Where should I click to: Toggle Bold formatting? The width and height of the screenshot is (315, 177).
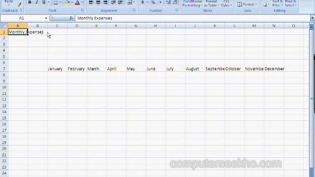click(x=30, y=2)
